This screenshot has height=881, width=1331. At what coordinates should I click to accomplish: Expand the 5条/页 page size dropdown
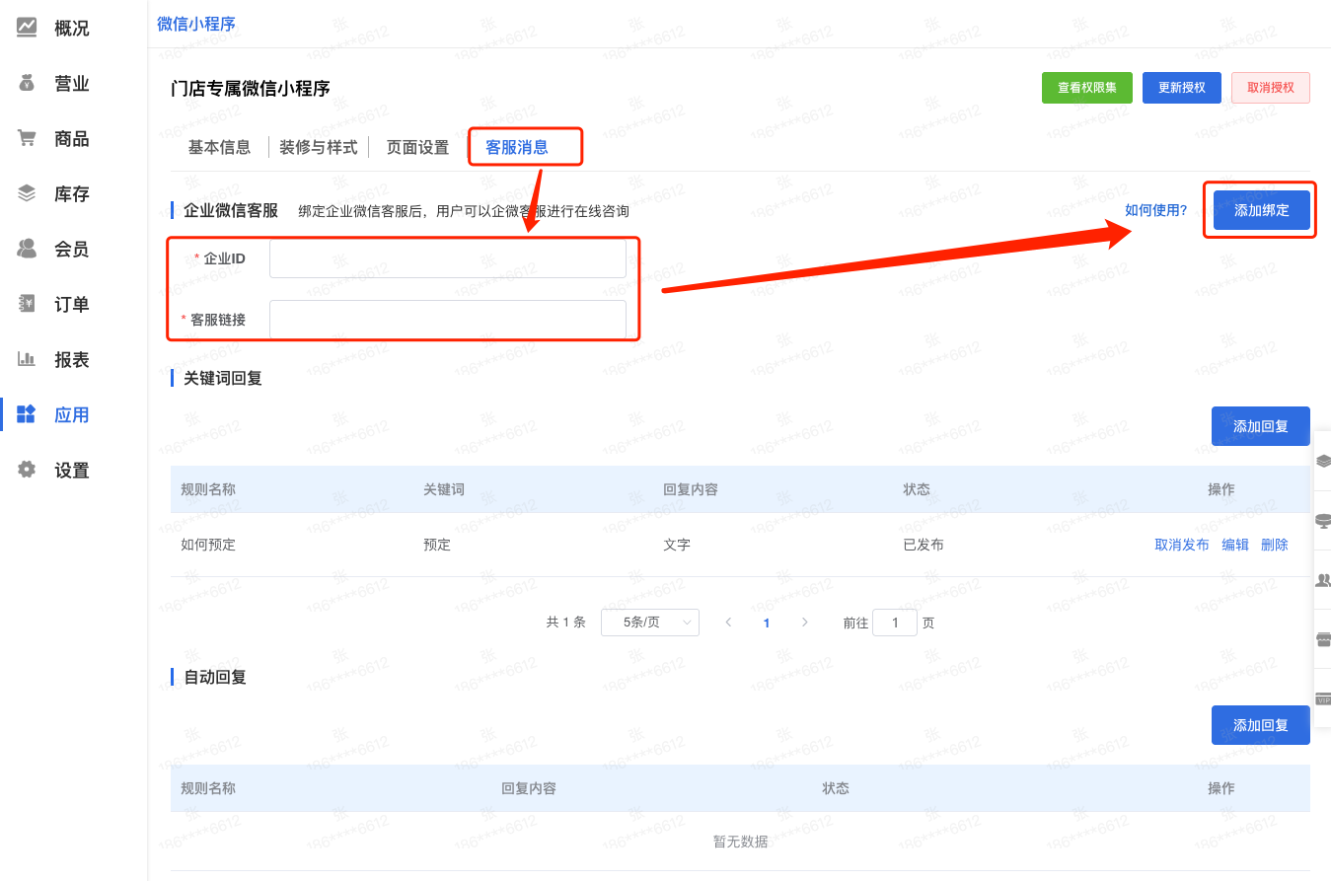coord(649,623)
